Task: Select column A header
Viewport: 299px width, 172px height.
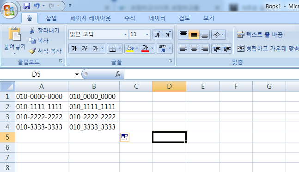Action: click(x=42, y=86)
